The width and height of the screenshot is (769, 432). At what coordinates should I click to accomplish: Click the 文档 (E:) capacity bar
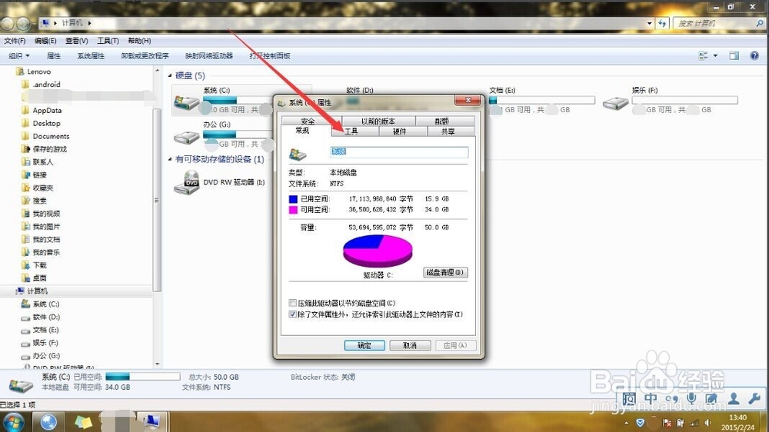click(x=542, y=100)
